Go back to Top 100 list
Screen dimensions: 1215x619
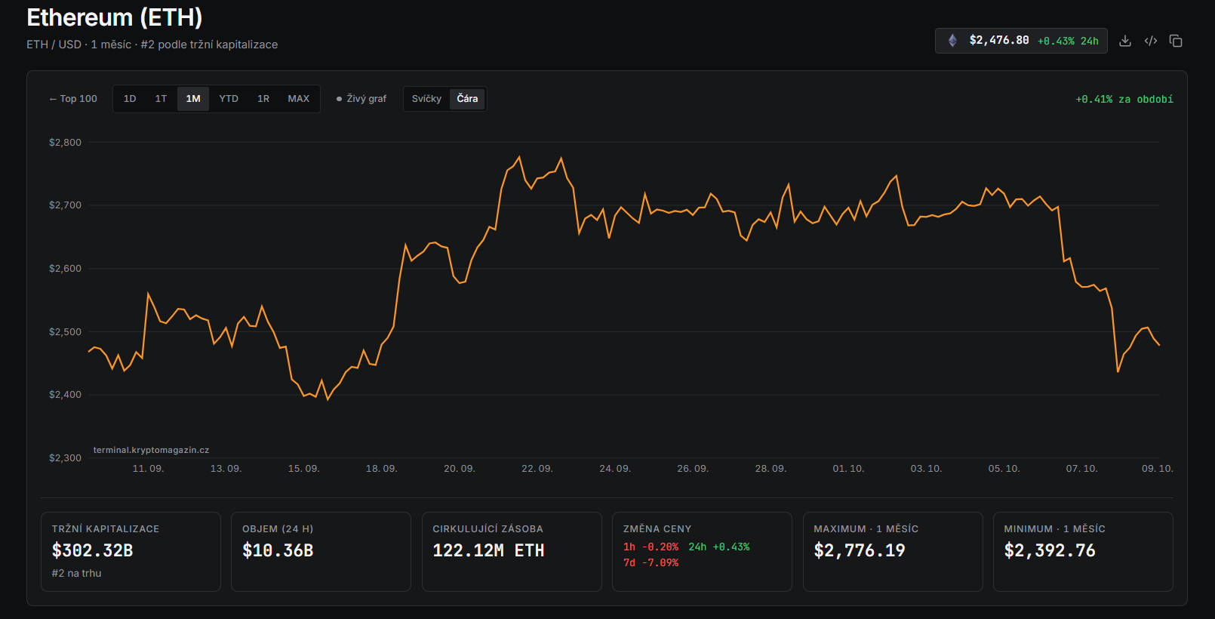(73, 99)
